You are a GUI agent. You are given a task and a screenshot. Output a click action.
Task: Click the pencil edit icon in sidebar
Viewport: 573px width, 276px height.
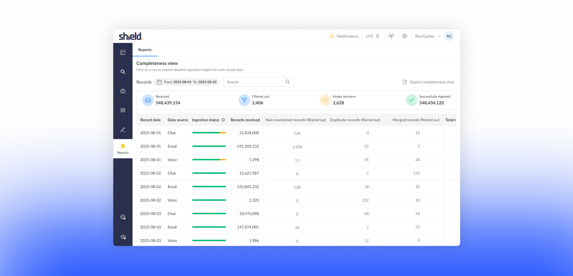(123, 130)
